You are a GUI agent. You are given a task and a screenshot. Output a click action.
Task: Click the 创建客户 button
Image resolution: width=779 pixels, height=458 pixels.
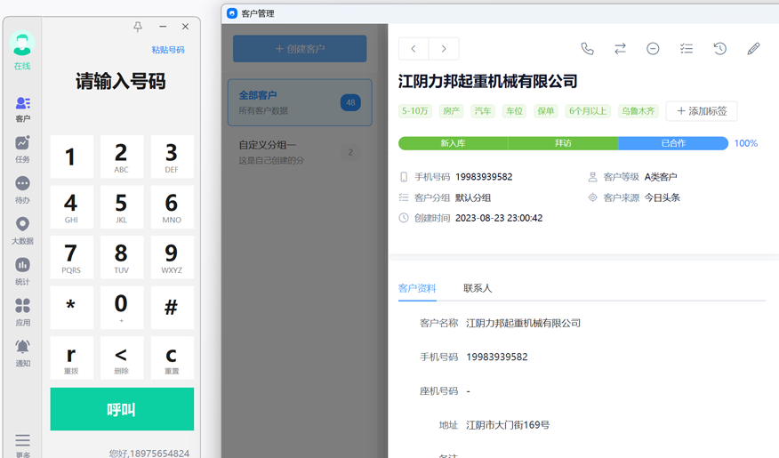300,49
